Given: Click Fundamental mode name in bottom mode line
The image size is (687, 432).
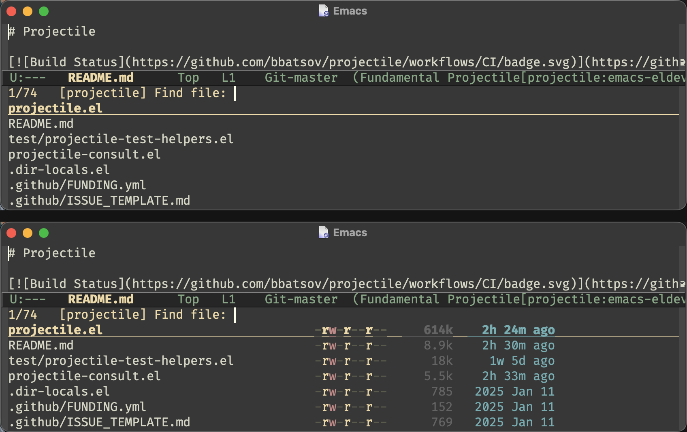Looking at the screenshot, I should tap(399, 299).
